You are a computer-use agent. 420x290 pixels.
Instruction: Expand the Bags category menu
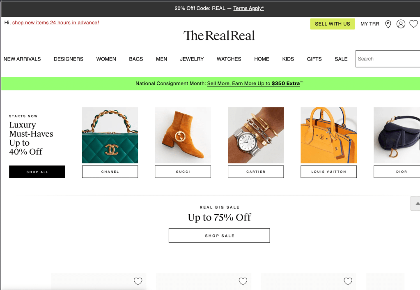tap(136, 59)
